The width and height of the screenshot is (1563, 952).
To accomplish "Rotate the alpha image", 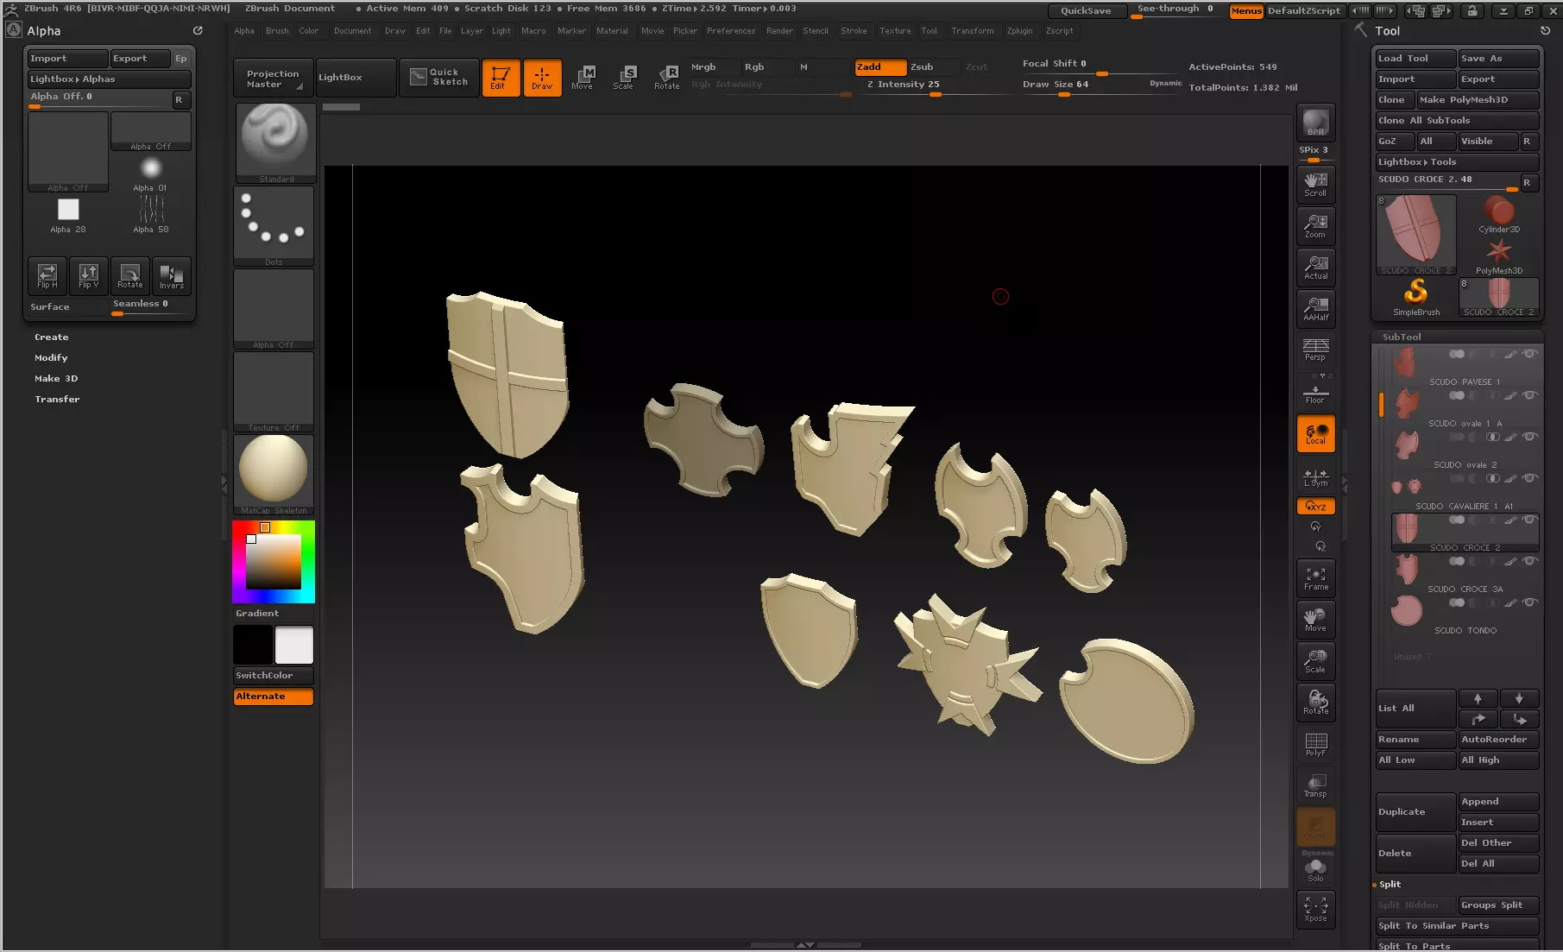I will pos(130,276).
